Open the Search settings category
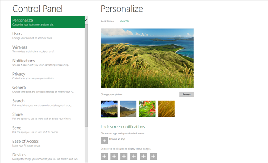Screen dimensions: 268x163 click(x=47, y=103)
